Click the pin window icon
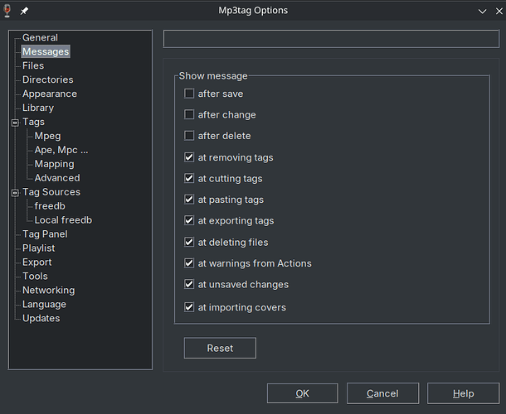The image size is (506, 414). click(24, 11)
